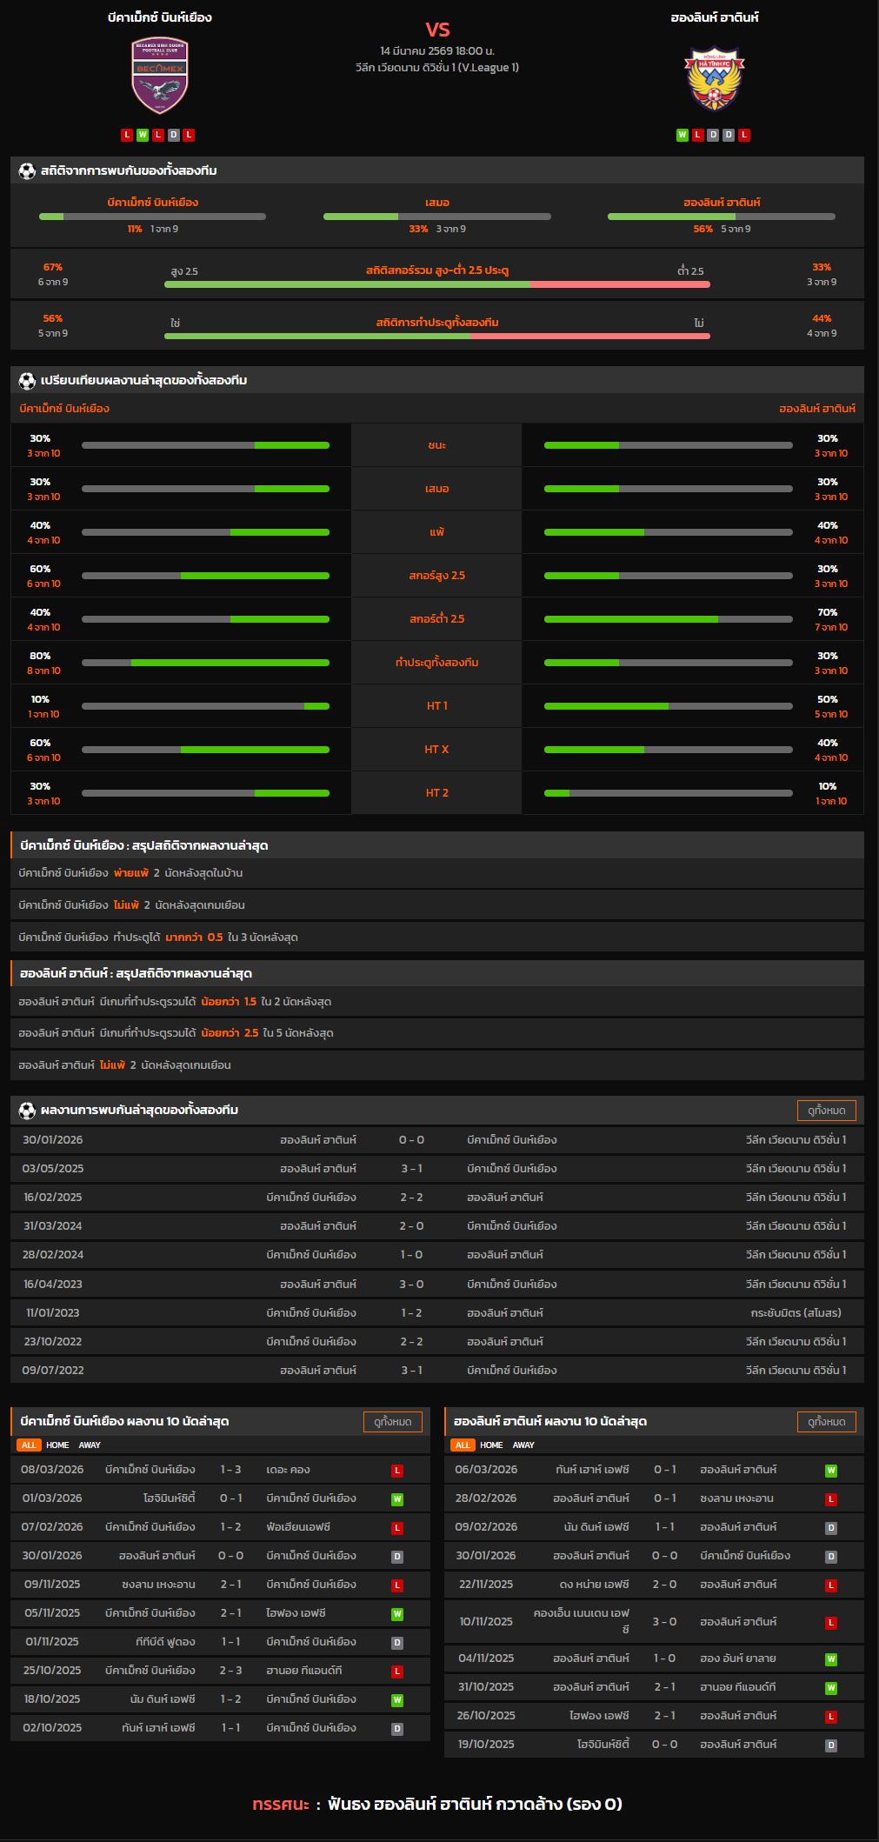
Task: Click the soccer ball icon beside recent form comparison header
Action: pos(27,381)
